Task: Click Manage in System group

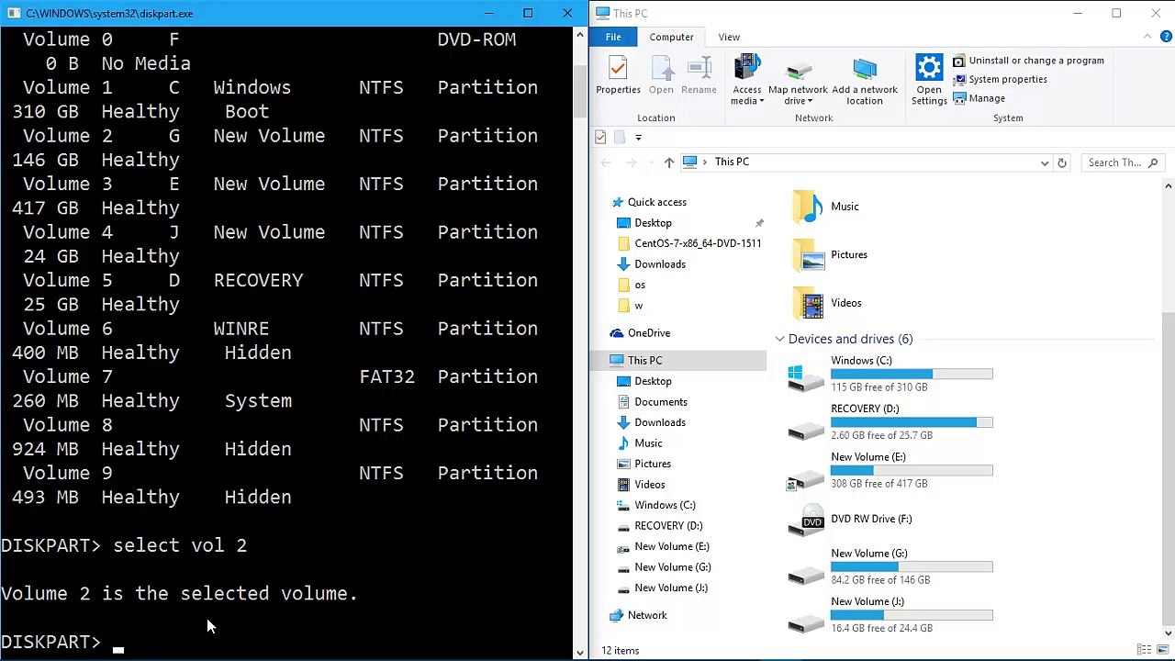Action: [979, 98]
